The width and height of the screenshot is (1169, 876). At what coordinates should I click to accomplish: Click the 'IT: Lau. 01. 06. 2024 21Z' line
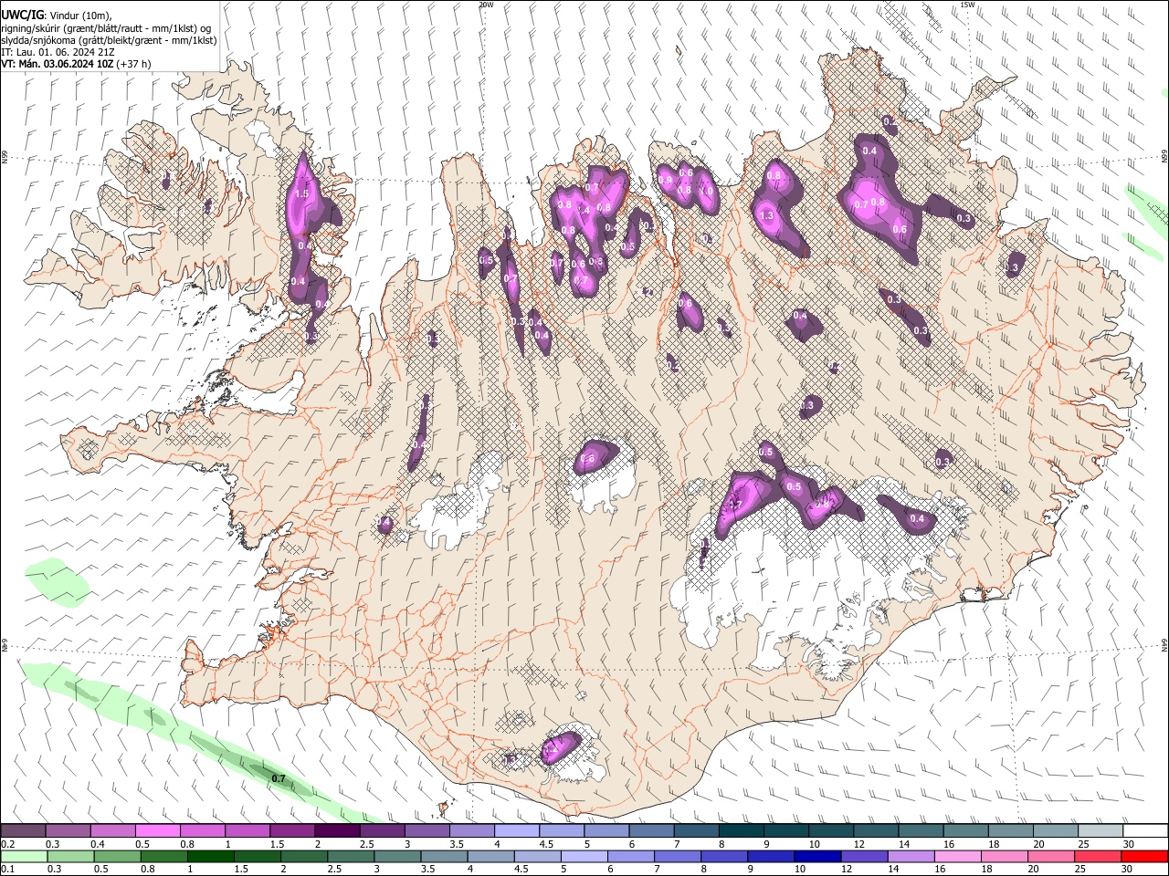click(x=56, y=52)
